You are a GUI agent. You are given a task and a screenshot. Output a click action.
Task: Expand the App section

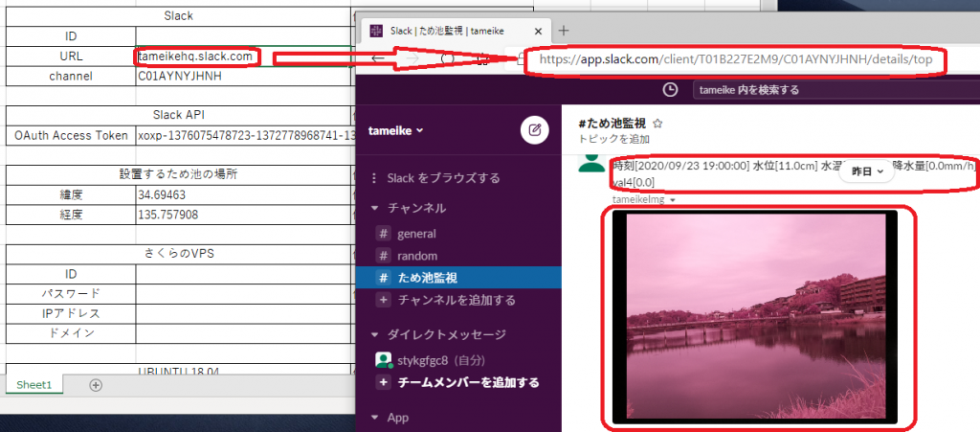(x=375, y=418)
